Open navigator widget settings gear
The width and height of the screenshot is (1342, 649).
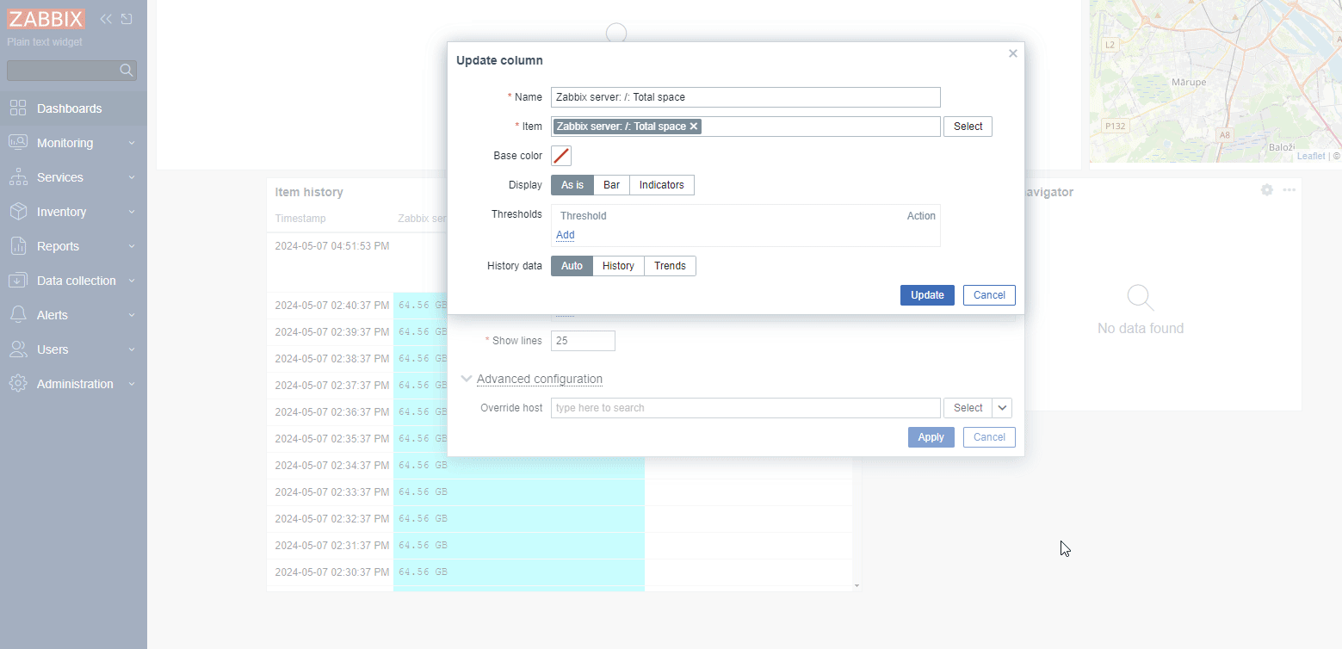point(1267,190)
